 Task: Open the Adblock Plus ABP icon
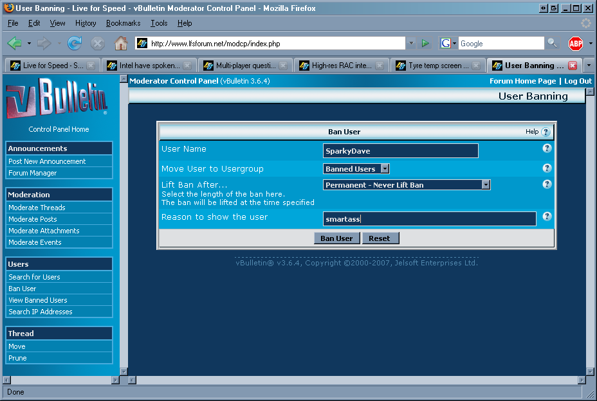pyautogui.click(x=575, y=43)
